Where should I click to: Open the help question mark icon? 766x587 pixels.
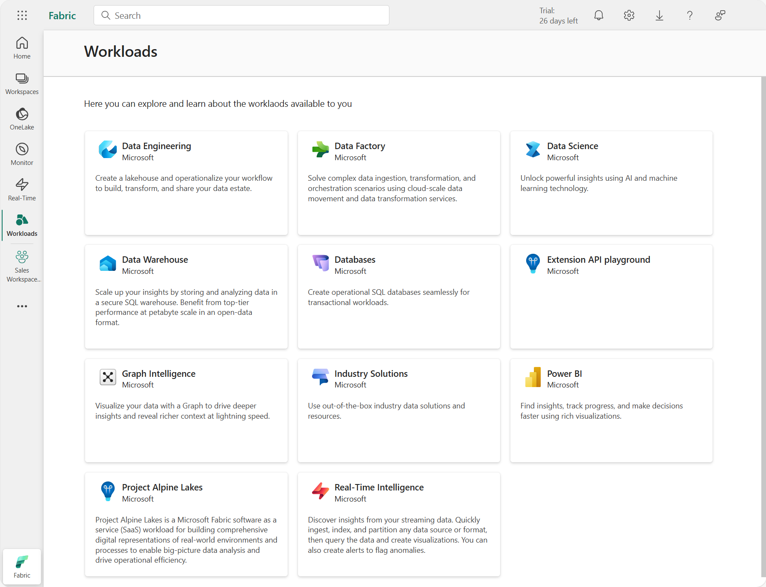[690, 15]
